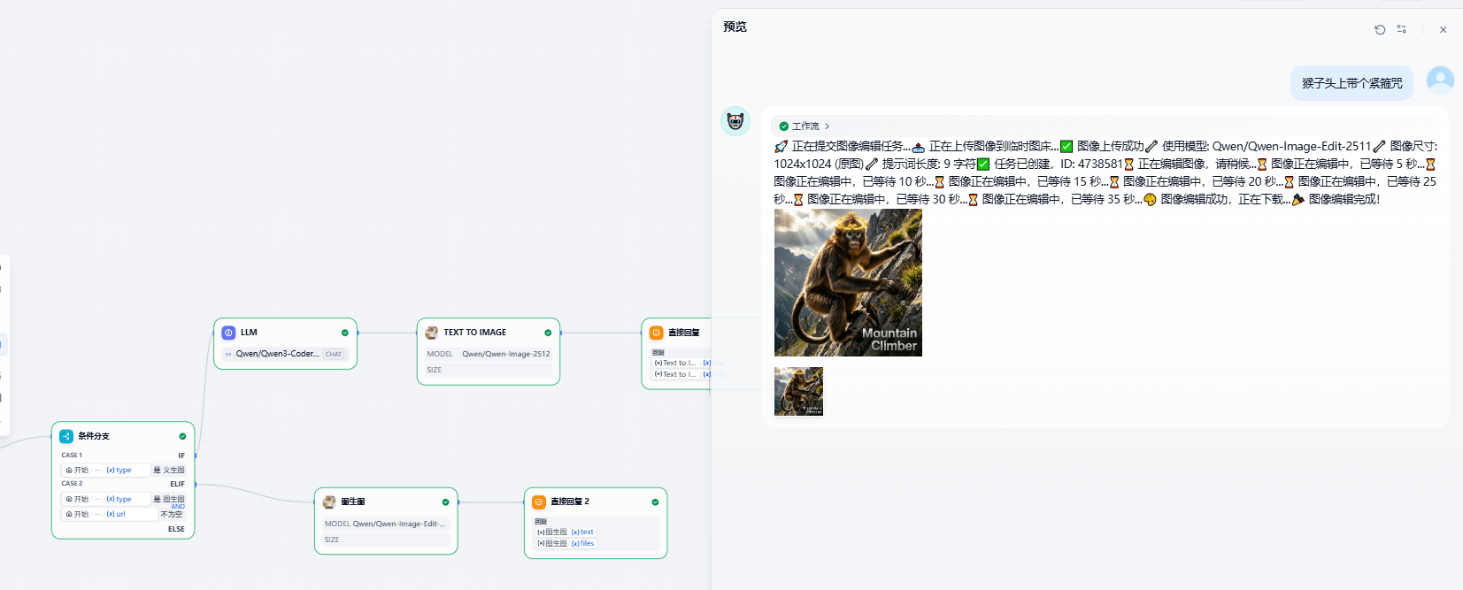Viewport: 1463px width, 590px height.
Task: Click the user avatar in the chat
Action: pyautogui.click(x=1440, y=81)
